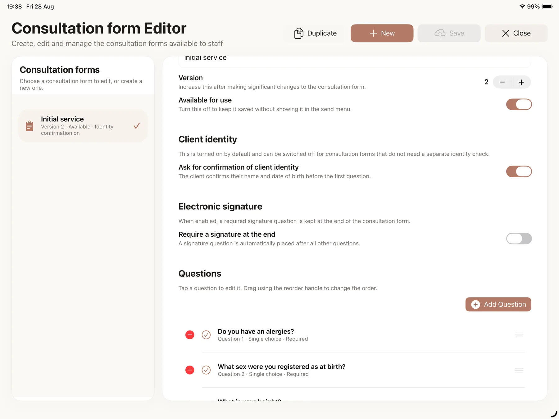
Task: Click reorder handle of sex at birth question
Action: pos(519,370)
